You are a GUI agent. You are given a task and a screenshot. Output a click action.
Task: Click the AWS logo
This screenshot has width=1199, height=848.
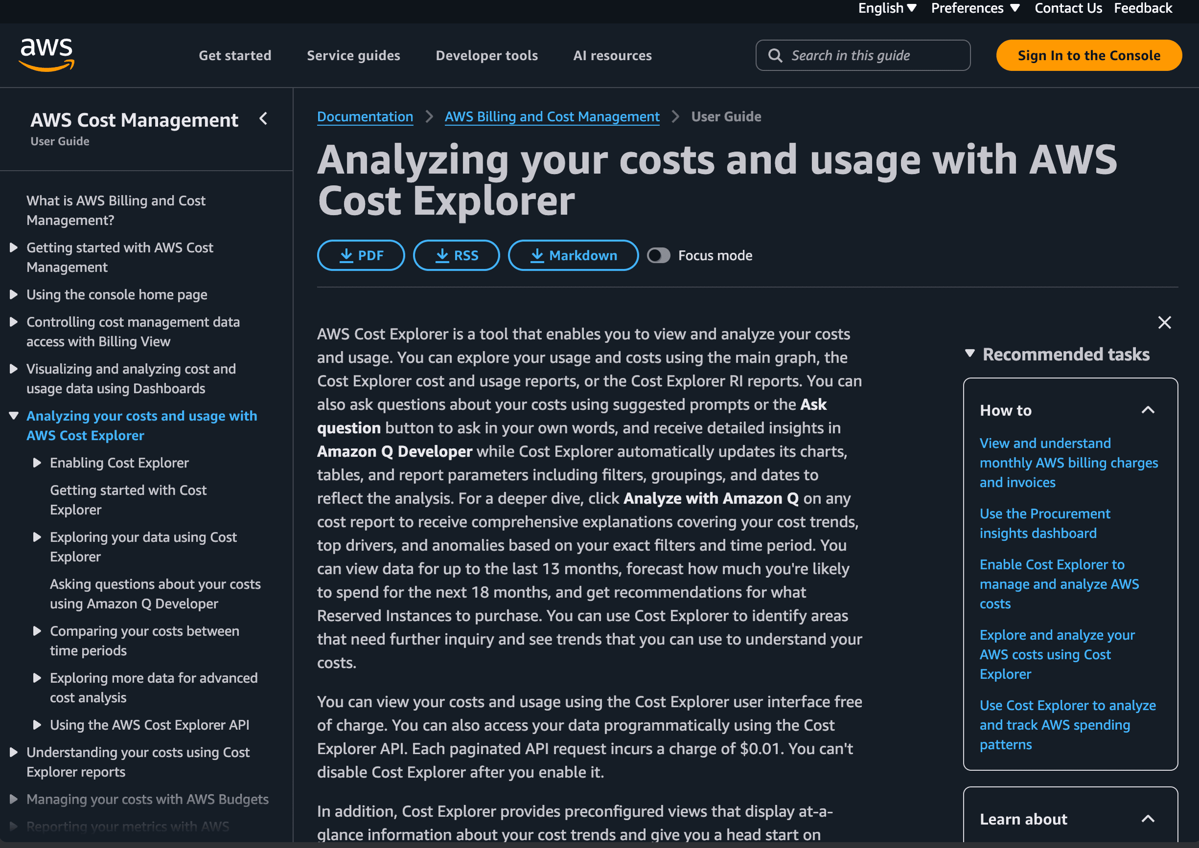pos(47,55)
